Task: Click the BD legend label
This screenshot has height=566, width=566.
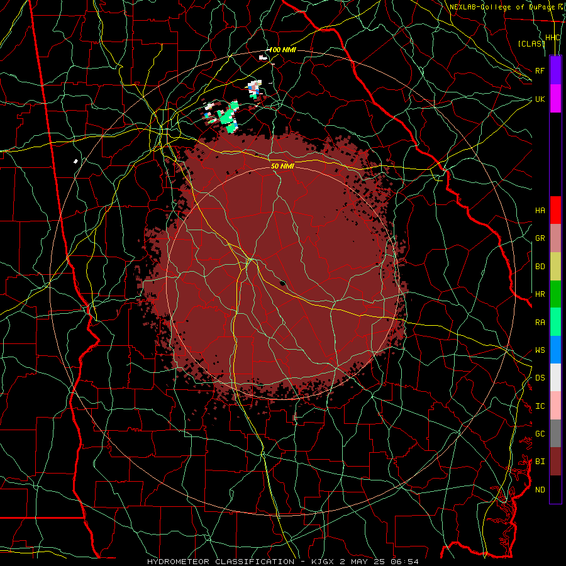Action: click(540, 267)
